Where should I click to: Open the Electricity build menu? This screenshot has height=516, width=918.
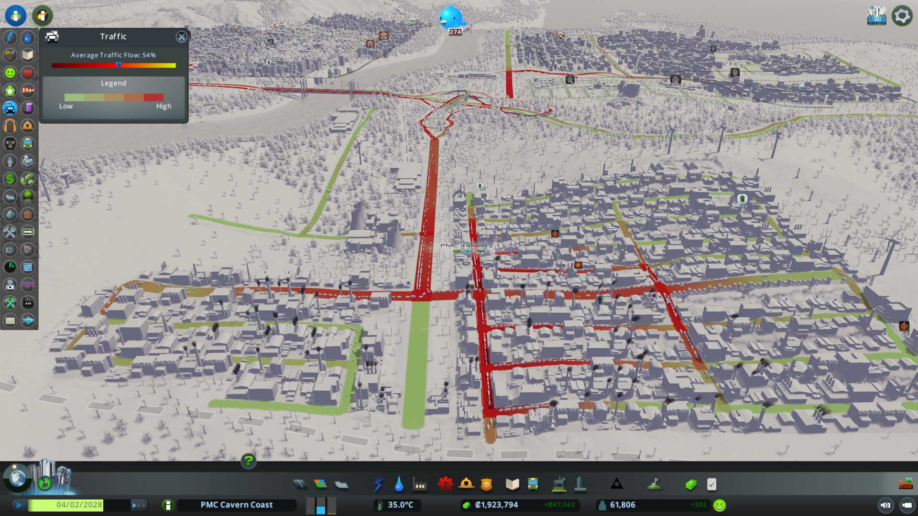coord(378,484)
